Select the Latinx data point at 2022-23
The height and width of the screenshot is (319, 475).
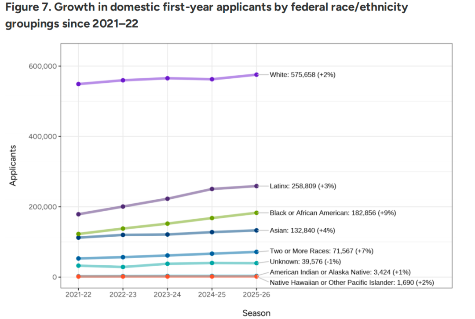[123, 206]
